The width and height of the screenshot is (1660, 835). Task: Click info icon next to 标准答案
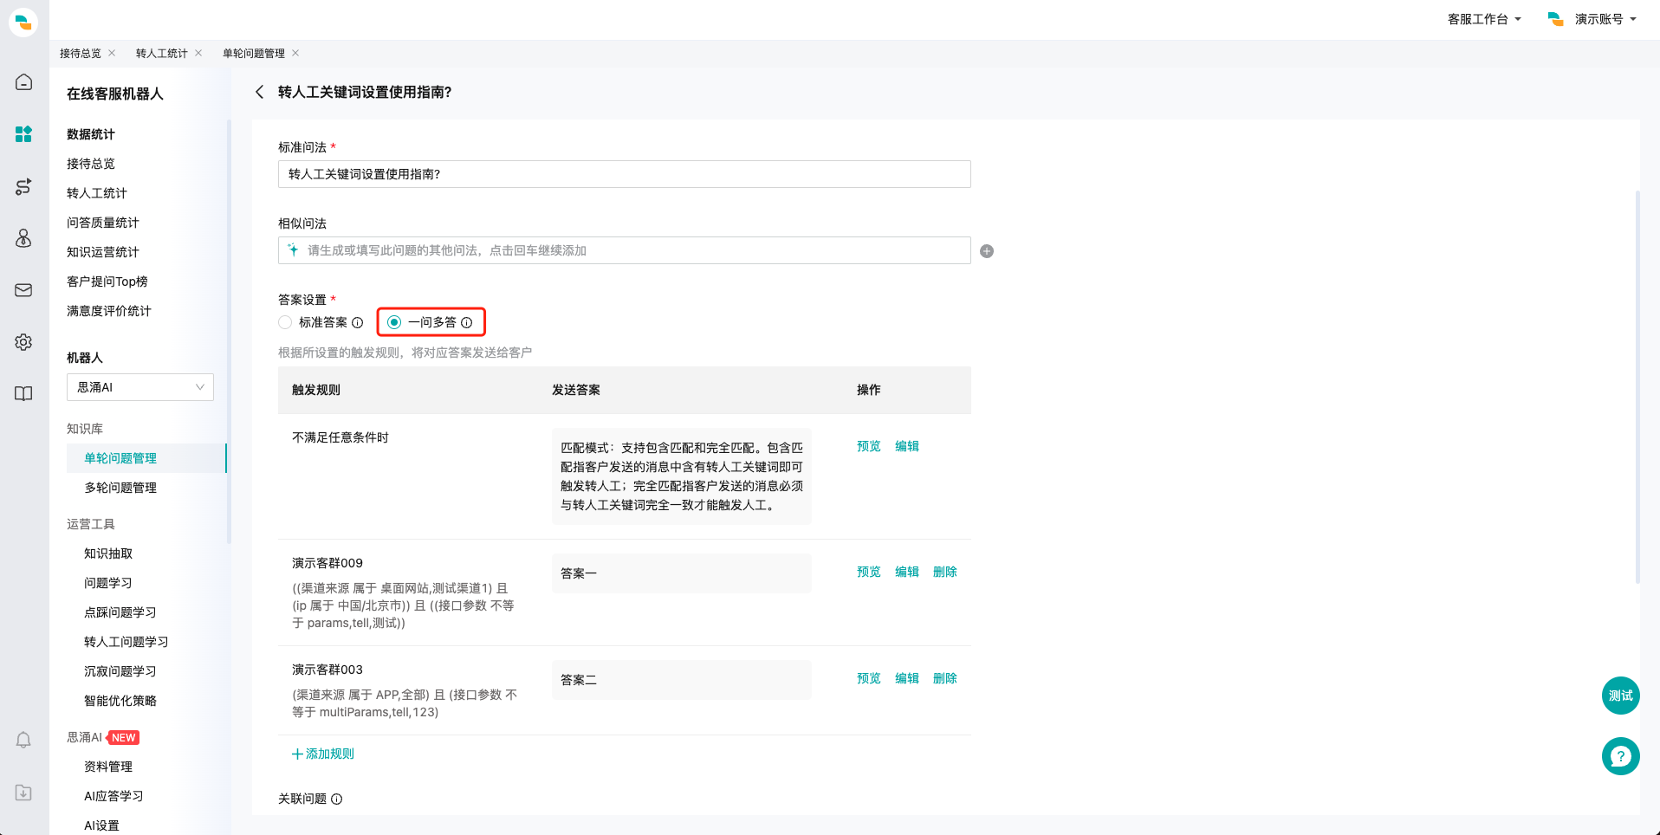pos(357,322)
